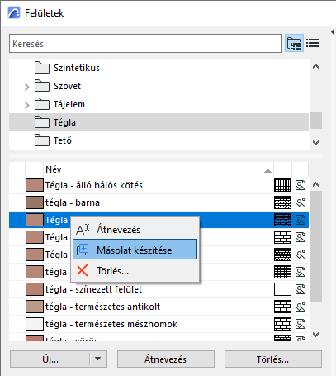
Task: Click the texture icon of 'tégla - barna'
Action: pos(301,202)
